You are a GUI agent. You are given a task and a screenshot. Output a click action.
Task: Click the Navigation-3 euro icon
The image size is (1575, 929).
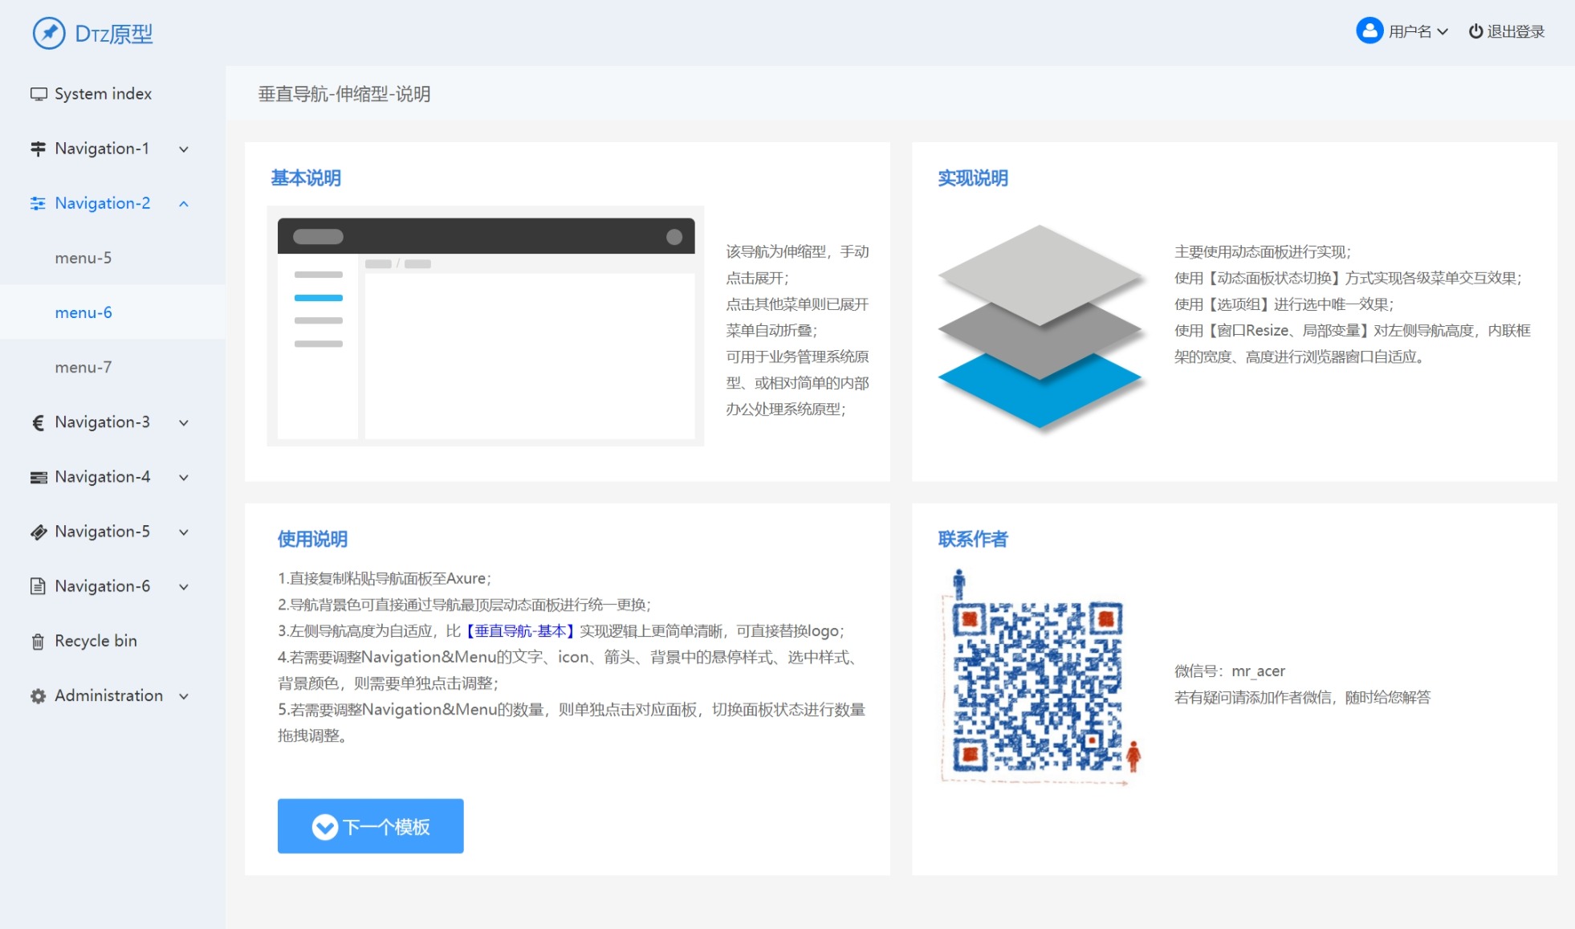(x=38, y=422)
